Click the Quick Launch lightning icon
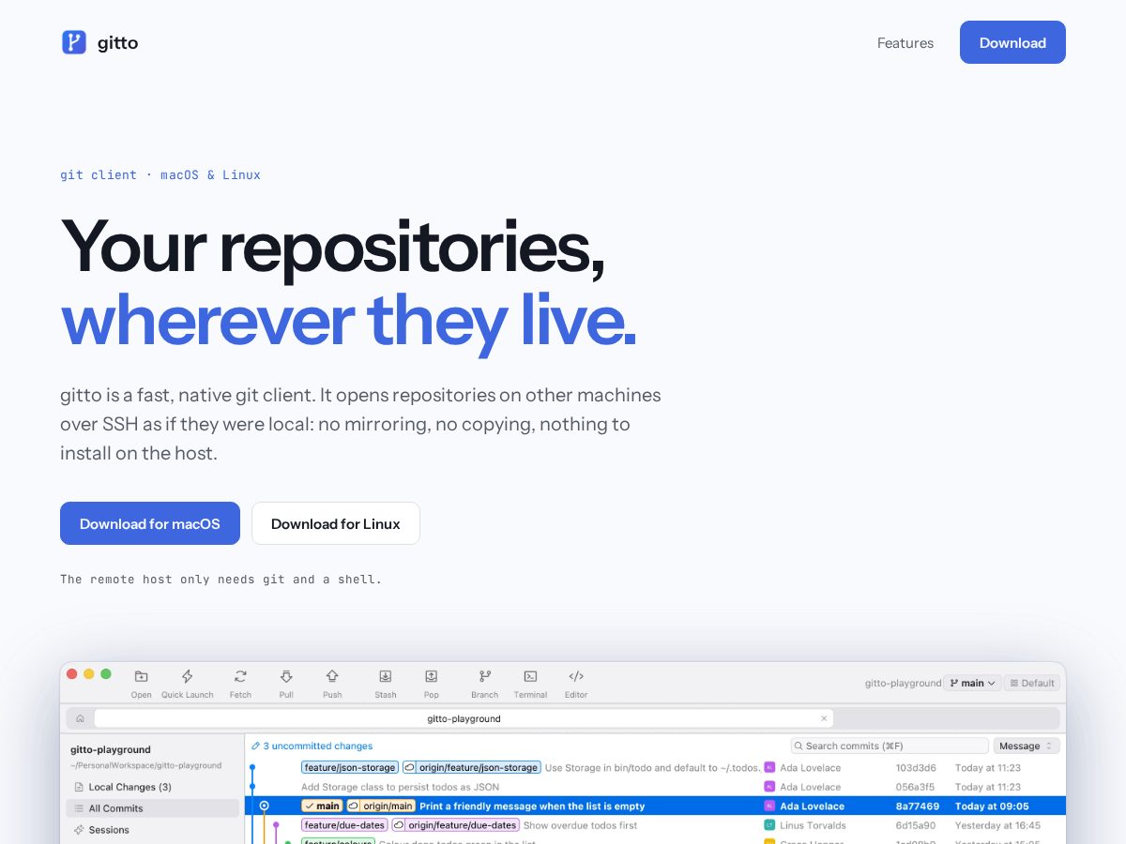The height and width of the screenshot is (844, 1126). [187, 676]
